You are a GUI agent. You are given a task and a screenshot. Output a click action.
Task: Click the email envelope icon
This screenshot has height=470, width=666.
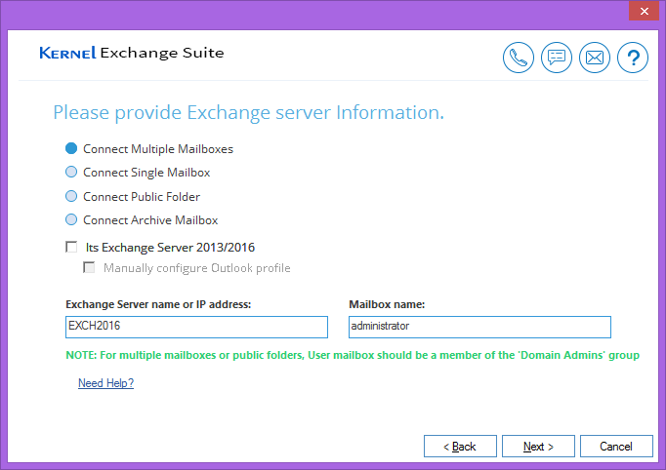[x=595, y=58]
